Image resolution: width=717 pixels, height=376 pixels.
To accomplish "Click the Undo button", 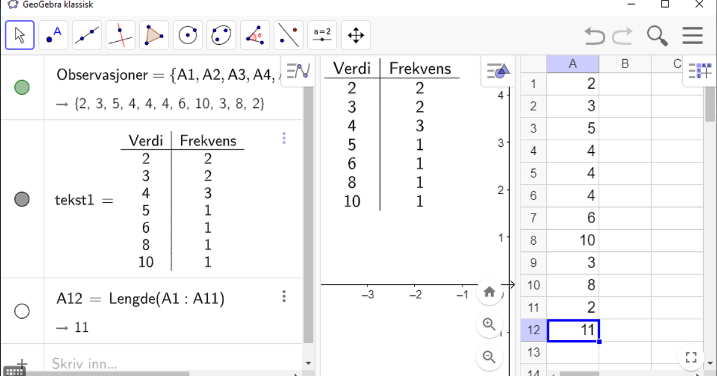I will pos(594,36).
